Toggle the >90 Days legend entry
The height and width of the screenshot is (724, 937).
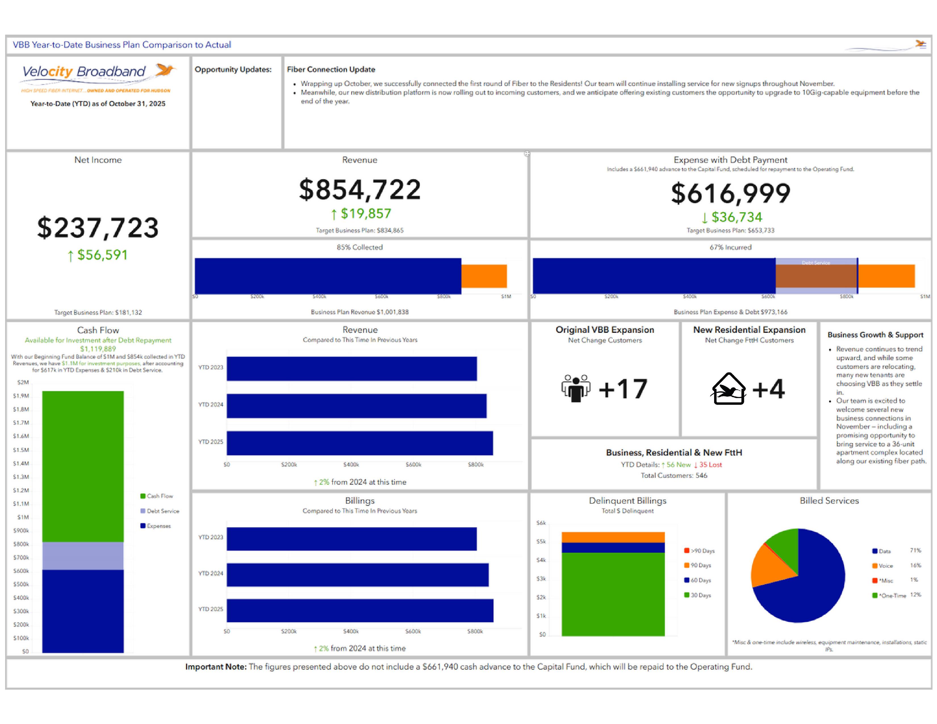(x=699, y=551)
